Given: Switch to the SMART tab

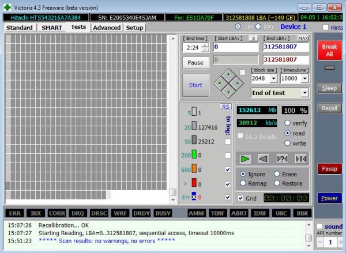Looking at the screenshot, I should (51, 27).
